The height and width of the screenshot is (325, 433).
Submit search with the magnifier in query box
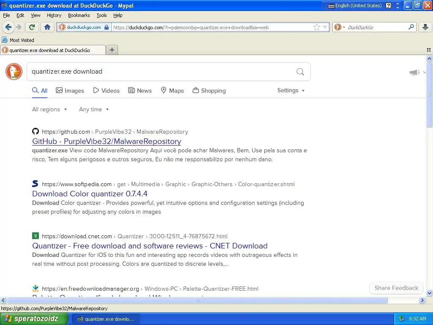[x=300, y=72]
